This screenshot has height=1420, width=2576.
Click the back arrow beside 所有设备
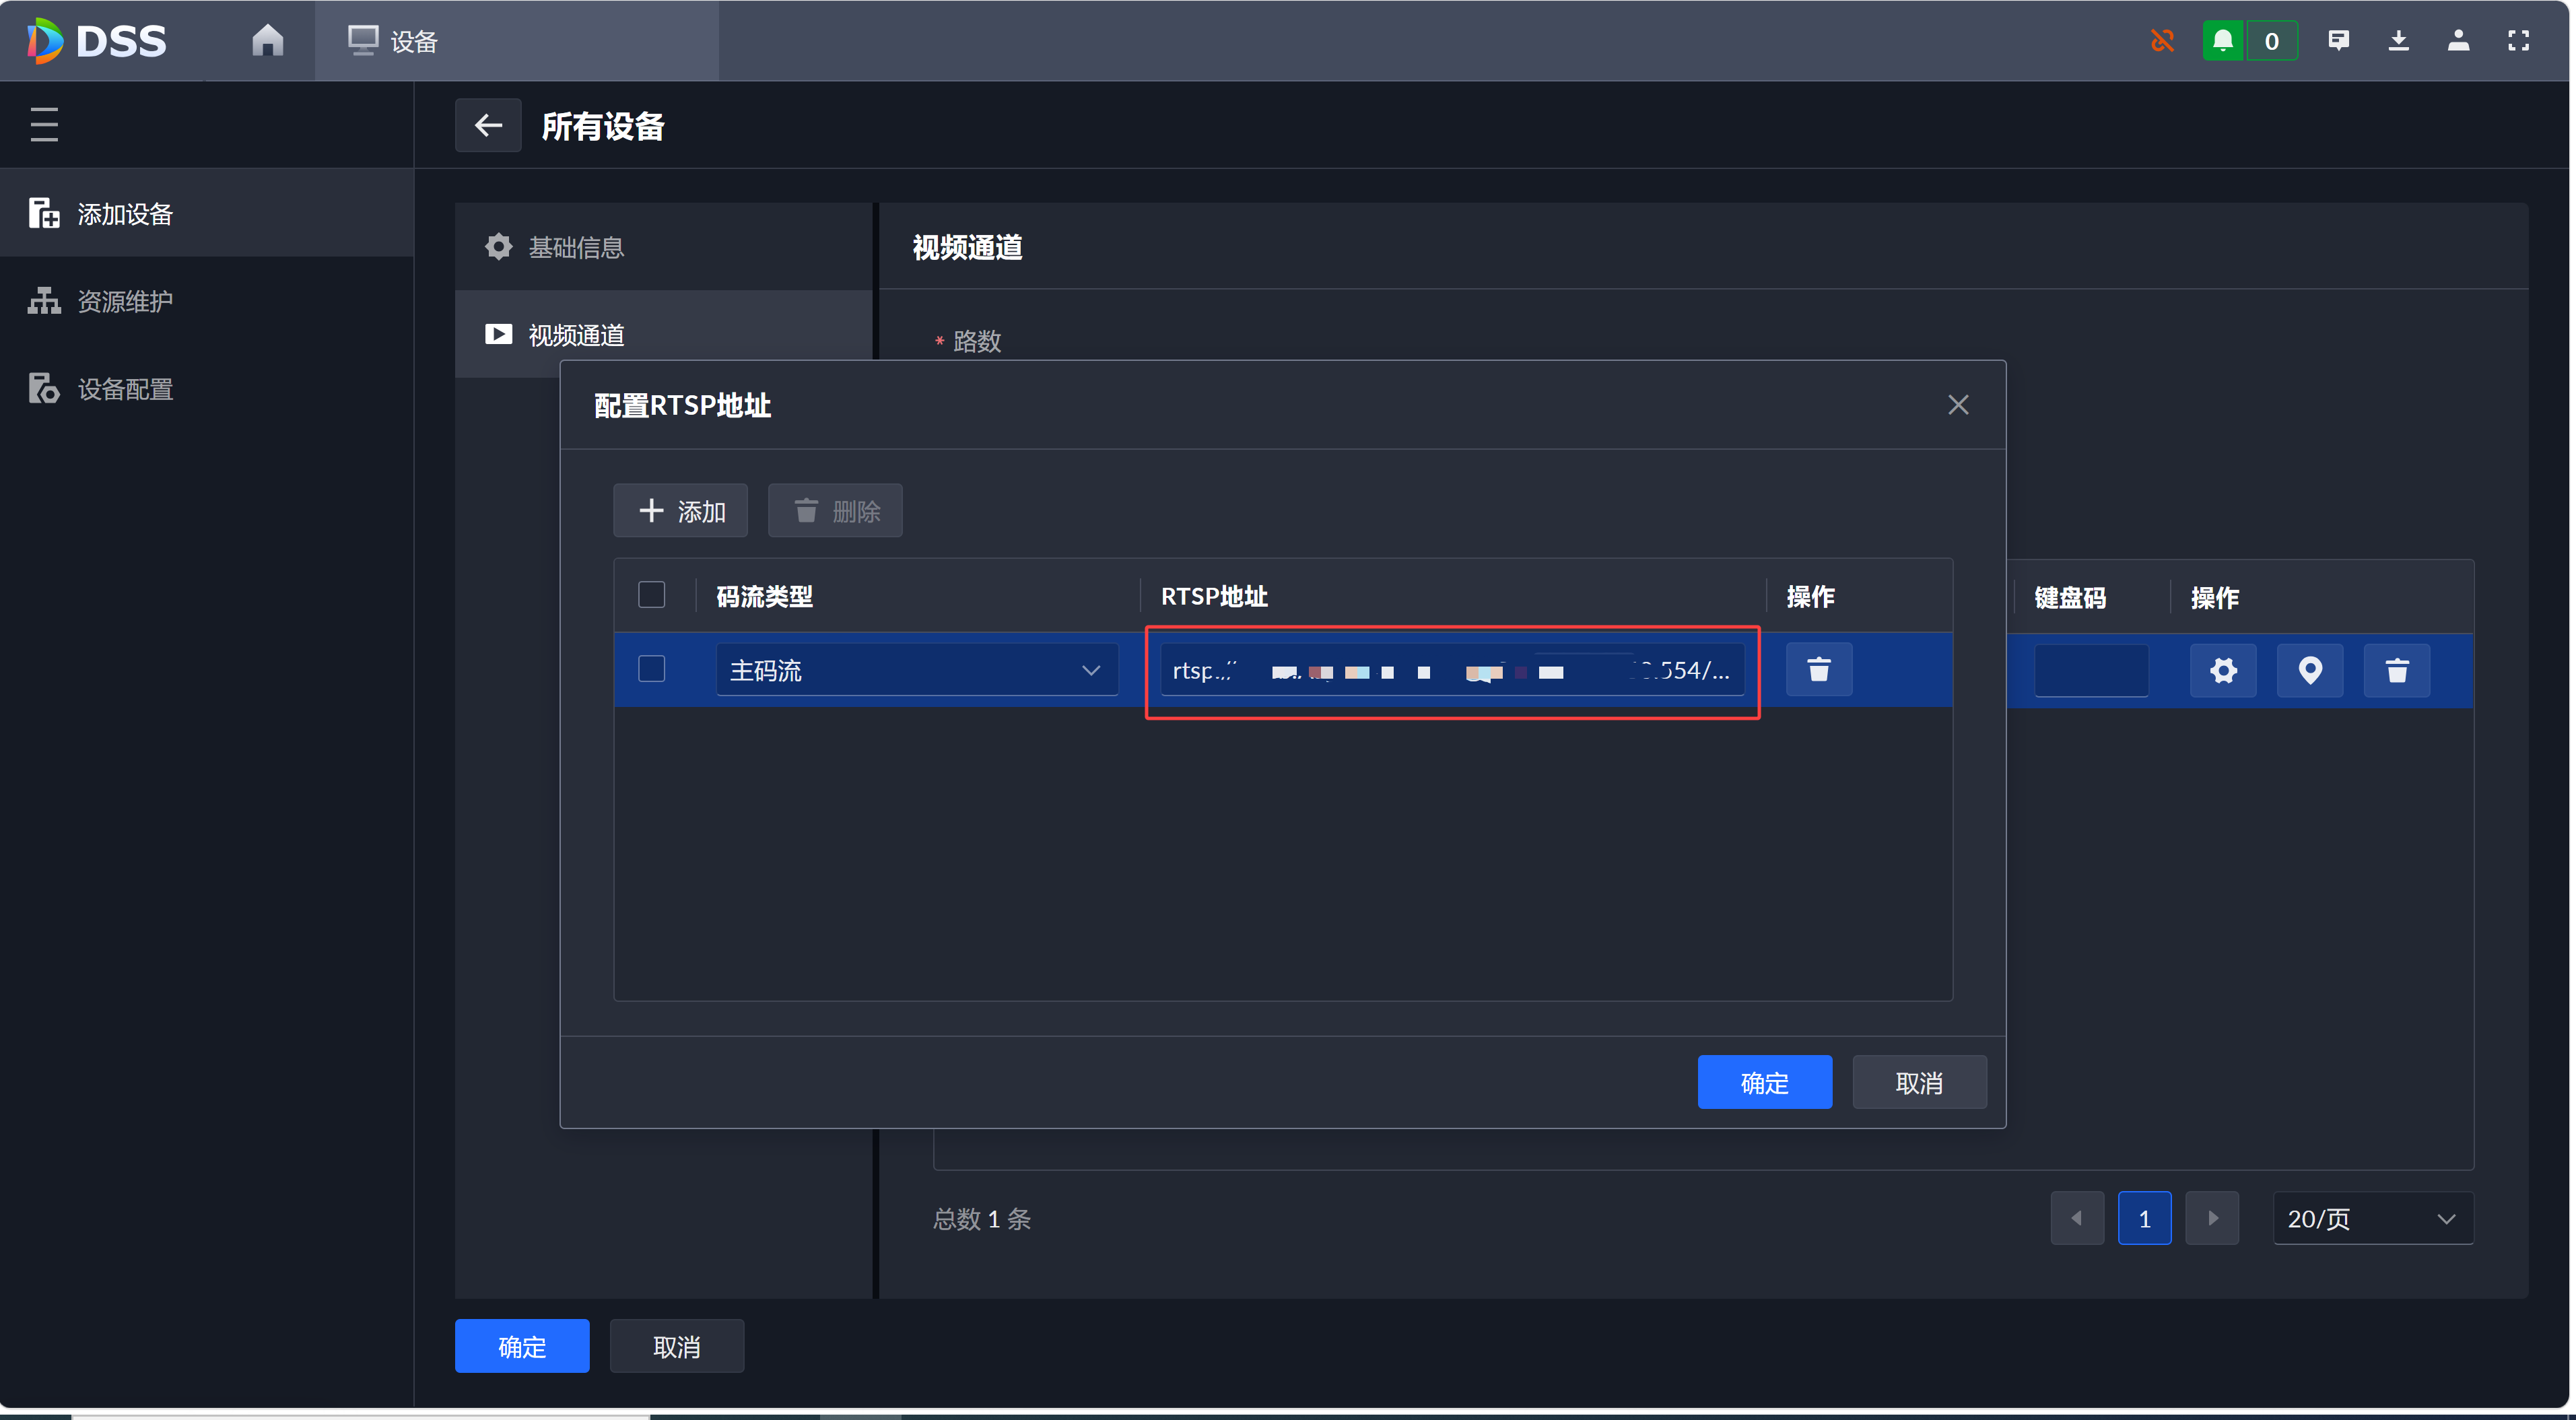tap(488, 125)
